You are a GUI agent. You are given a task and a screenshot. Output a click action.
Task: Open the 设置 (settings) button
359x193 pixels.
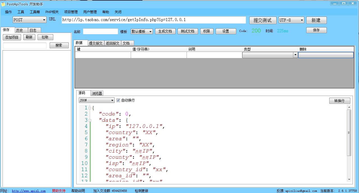click(x=226, y=31)
